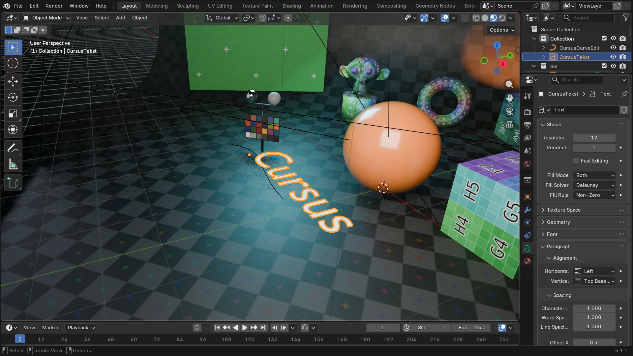Select the Annotate tool
This screenshot has width=633, height=356.
coord(13,148)
